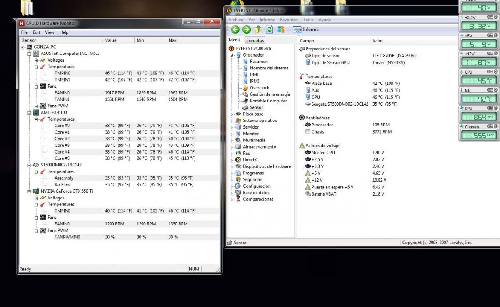Click the Temperaturas thermometer icon
This screenshot has width=500, height=307.
(x=302, y=77)
